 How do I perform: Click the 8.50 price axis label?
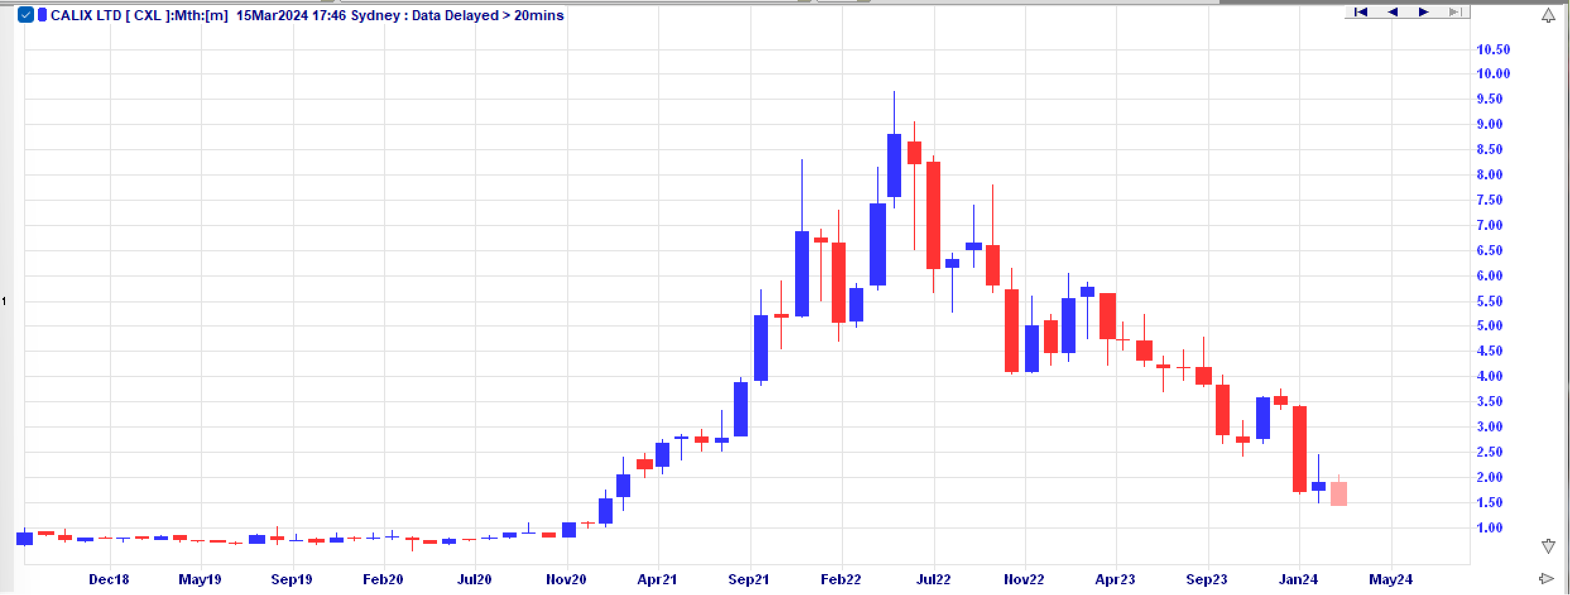pos(1489,149)
